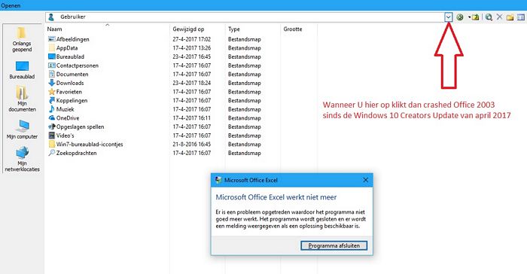Screen dimensions: 527x274
Task: Select the Zoekopdrachten folder entry
Action: [x=72, y=153]
